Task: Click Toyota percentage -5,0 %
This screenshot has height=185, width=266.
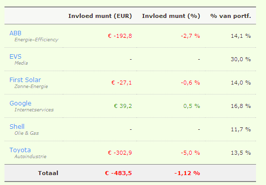Action: 190,153
